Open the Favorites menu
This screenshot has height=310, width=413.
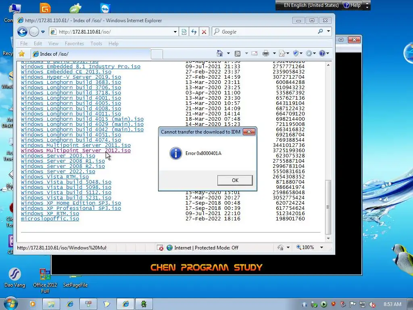coord(74,44)
